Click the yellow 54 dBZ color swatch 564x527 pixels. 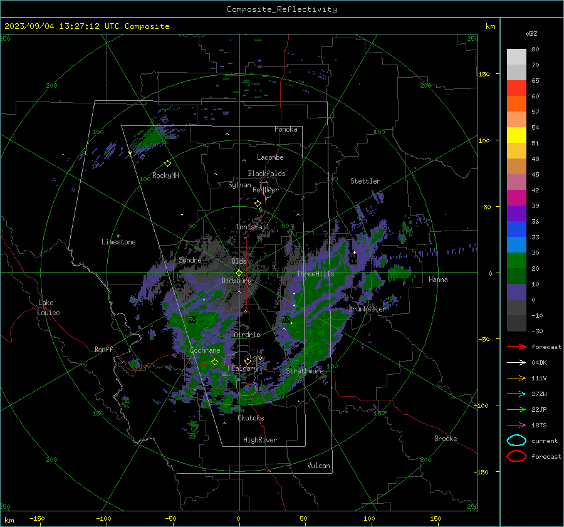click(516, 135)
